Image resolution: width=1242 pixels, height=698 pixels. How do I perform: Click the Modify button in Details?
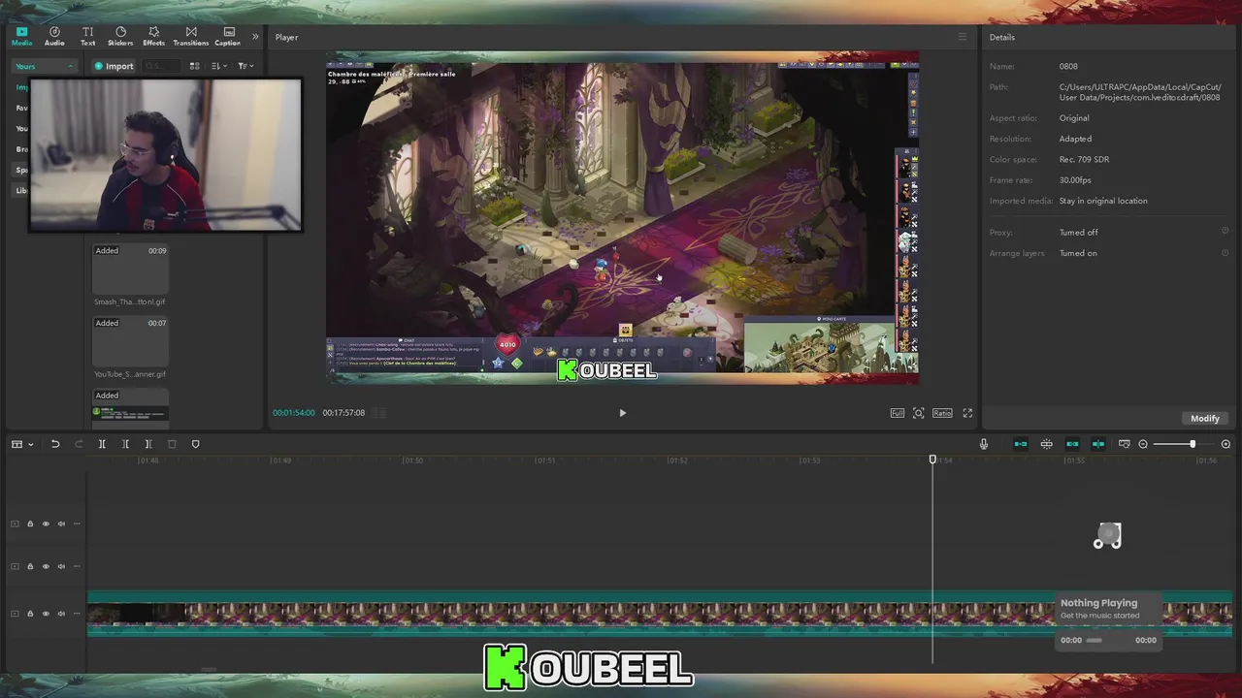coord(1205,418)
